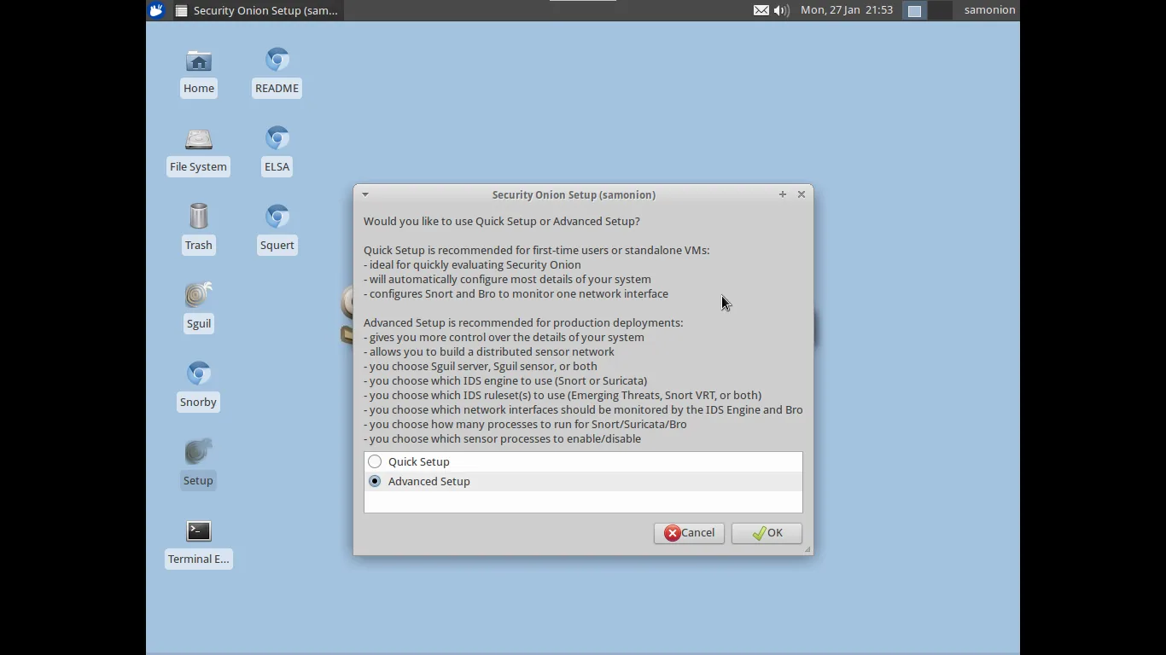This screenshot has height=655, width=1166.
Task: Click the dialog title 'Security Onion Setup (samonion)'
Action: coord(574,194)
